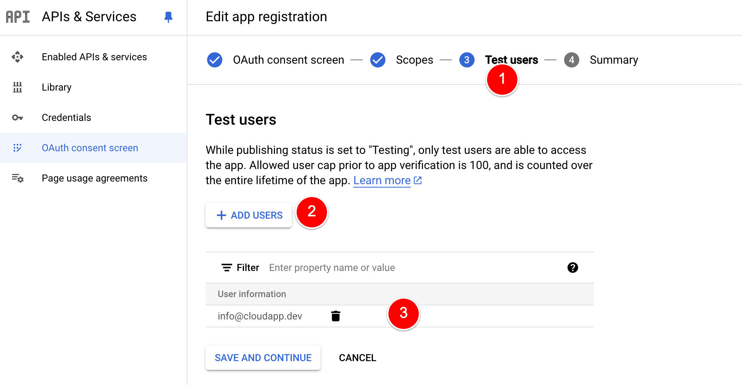Click the Enabled APIs & services icon

(17, 57)
